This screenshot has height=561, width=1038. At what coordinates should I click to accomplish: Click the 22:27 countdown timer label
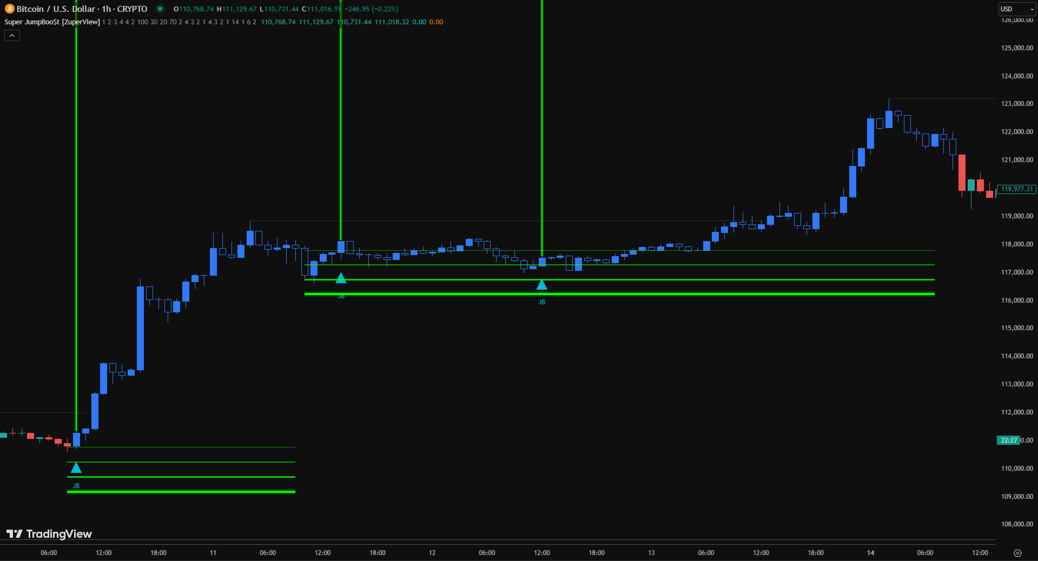pos(1008,440)
